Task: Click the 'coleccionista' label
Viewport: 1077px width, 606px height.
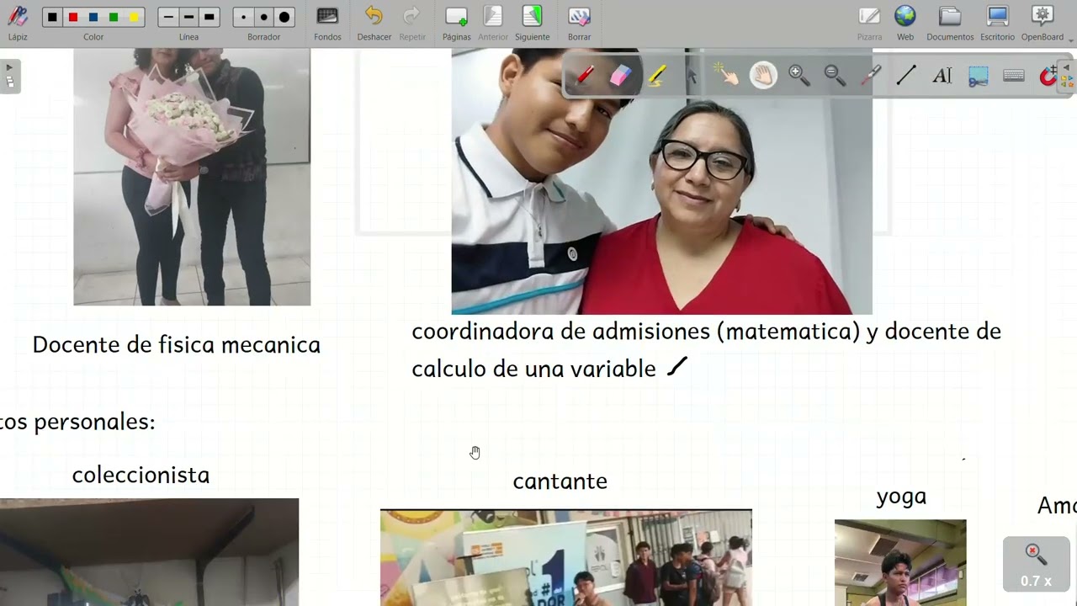Action: 141,475
